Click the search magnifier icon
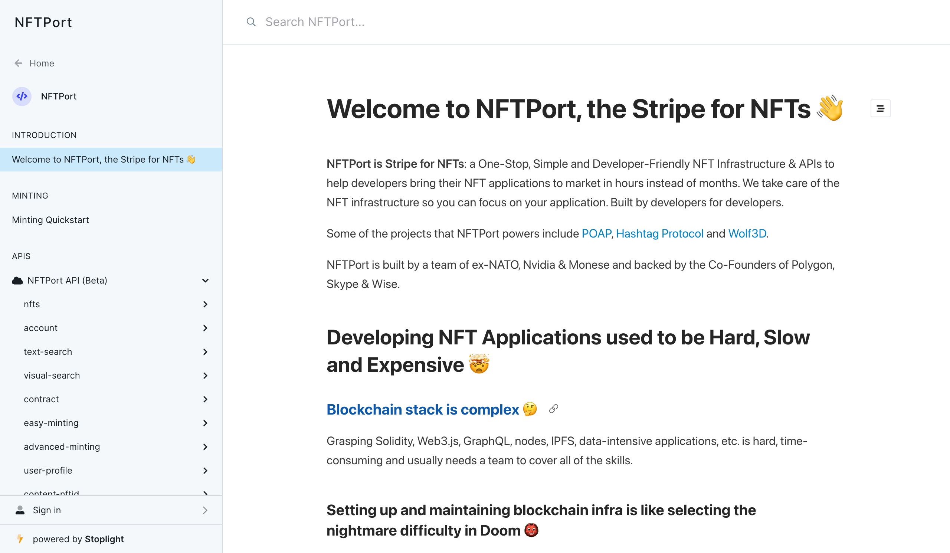This screenshot has width=950, height=553. click(x=251, y=22)
